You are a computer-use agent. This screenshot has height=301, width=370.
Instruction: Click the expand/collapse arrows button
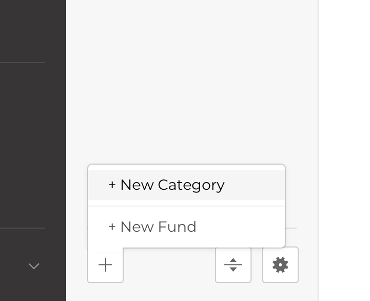click(x=233, y=265)
